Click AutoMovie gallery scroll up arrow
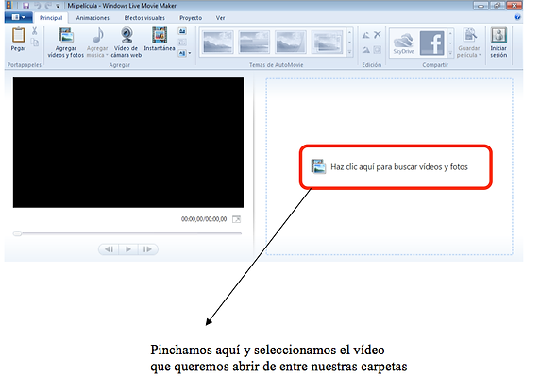 (349, 32)
